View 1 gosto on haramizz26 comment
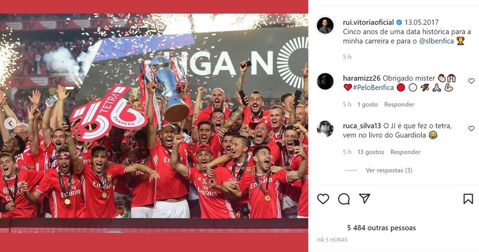Image resolution: width=479 pixels, height=252 pixels. click(368, 104)
